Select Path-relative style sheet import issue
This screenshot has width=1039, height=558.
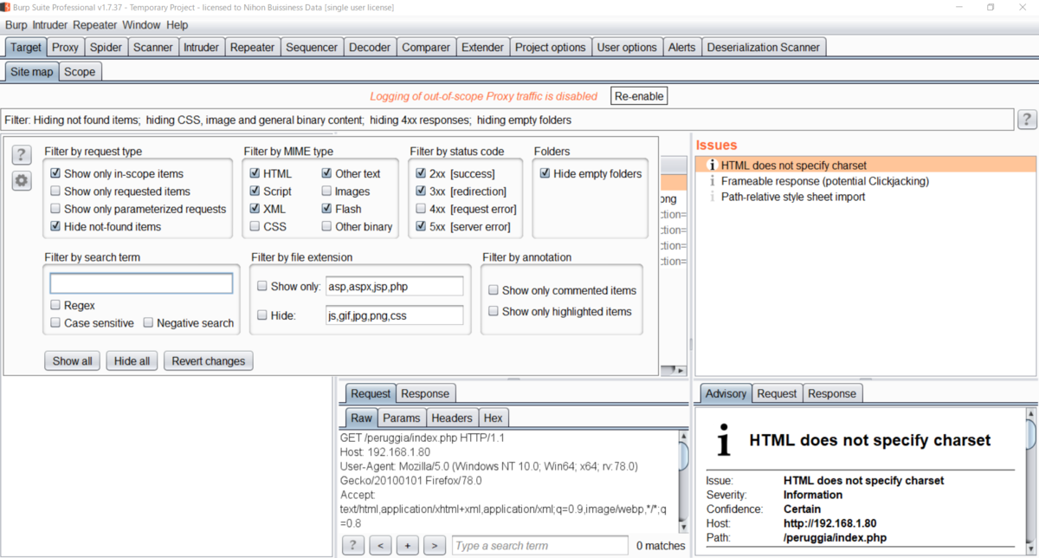point(792,197)
